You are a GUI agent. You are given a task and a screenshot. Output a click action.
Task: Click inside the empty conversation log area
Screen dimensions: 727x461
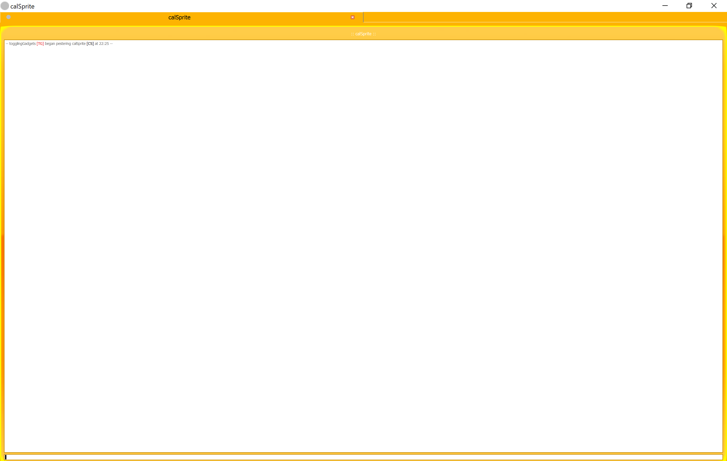pos(362,241)
